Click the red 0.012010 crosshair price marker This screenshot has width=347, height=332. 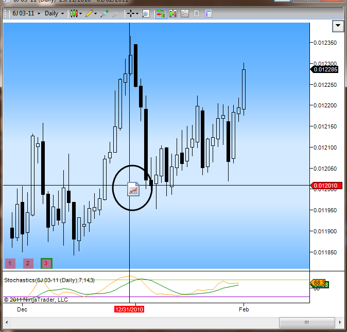(x=326, y=186)
